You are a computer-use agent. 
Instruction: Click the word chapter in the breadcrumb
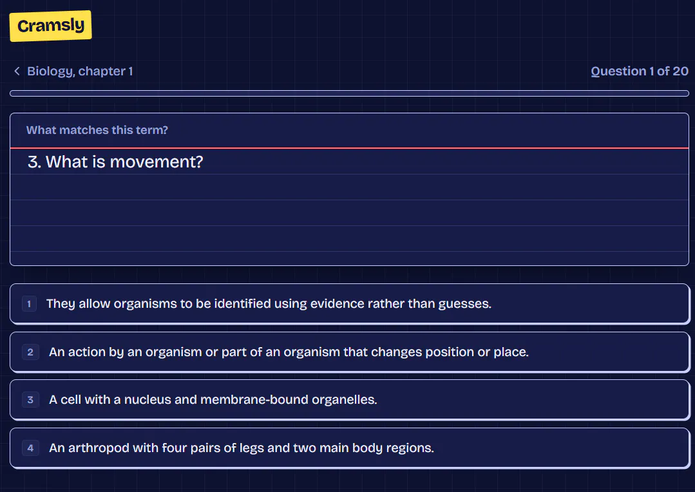102,71
